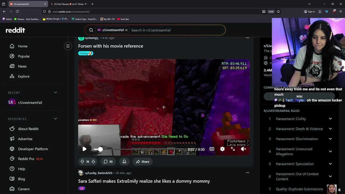The width and height of the screenshot is (345, 194).
Task: Play the Forsen video
Action: [84, 149]
